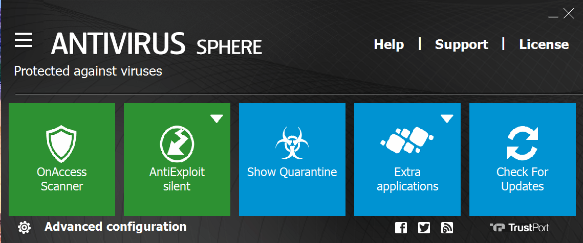This screenshot has width=583, height=243.
Task: Open the License menu
Action: (544, 44)
